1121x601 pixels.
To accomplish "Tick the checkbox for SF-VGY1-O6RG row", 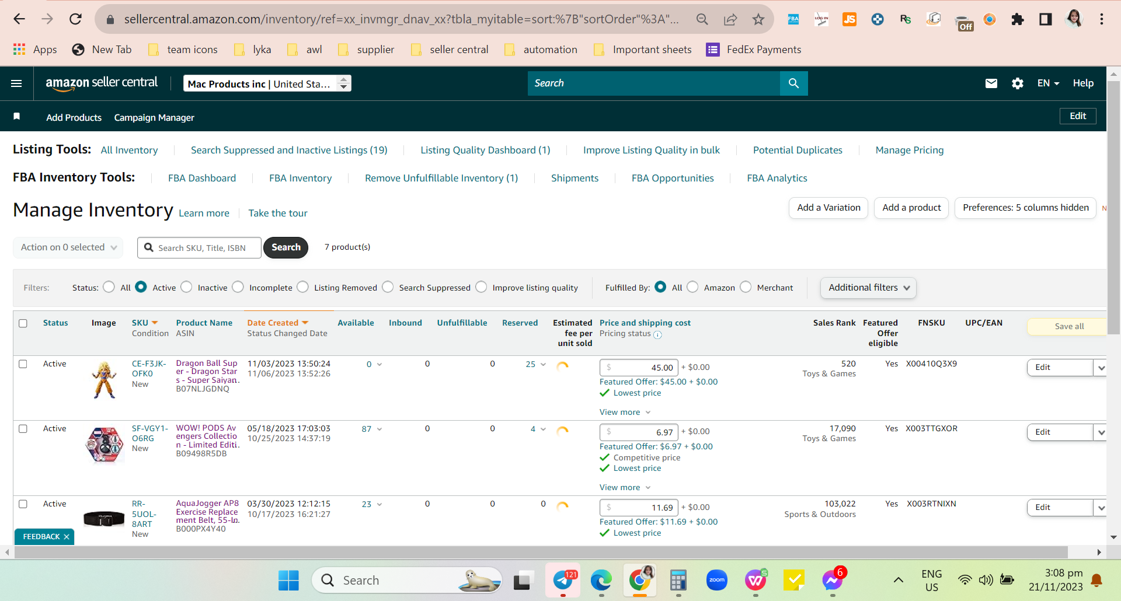I will pos(23,429).
